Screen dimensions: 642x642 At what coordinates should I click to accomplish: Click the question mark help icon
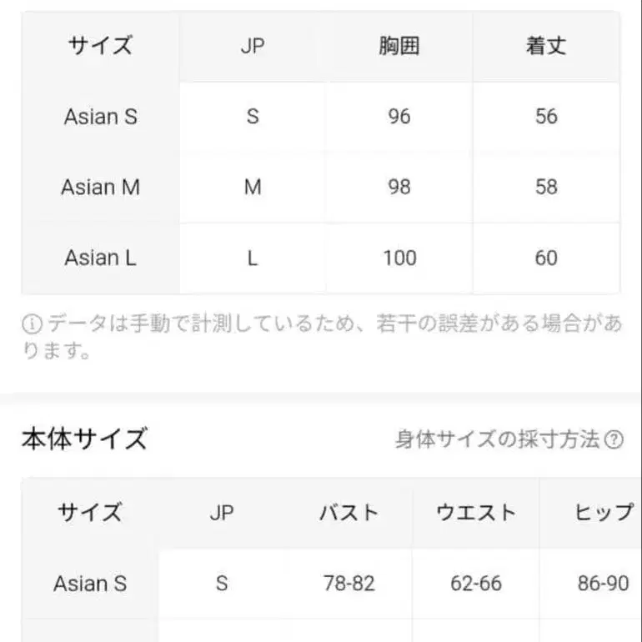point(614,439)
